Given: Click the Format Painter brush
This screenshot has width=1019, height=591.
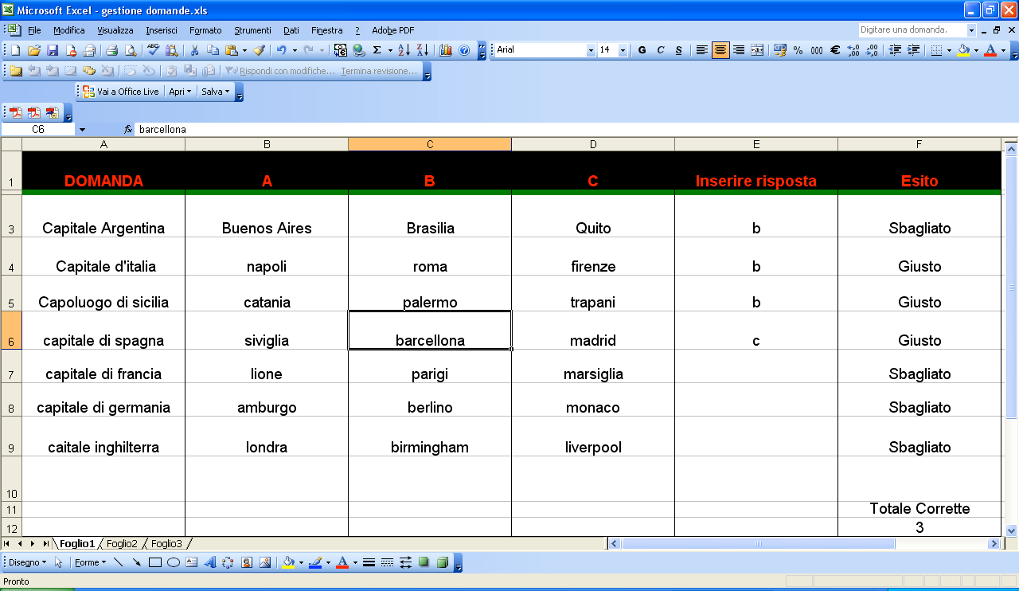Looking at the screenshot, I should point(259,50).
